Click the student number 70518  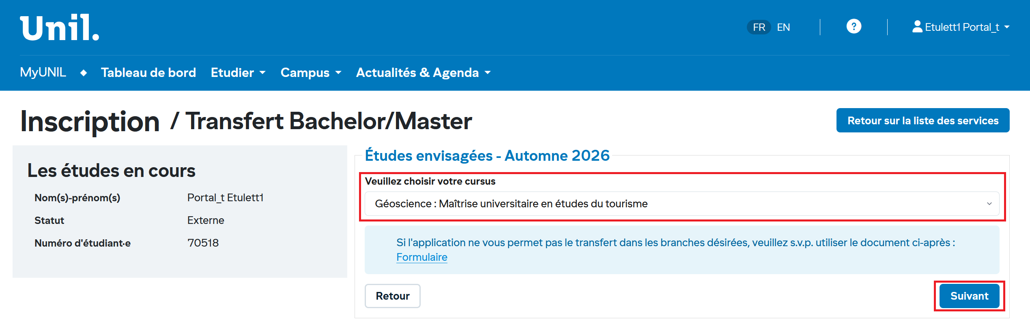[x=203, y=243]
